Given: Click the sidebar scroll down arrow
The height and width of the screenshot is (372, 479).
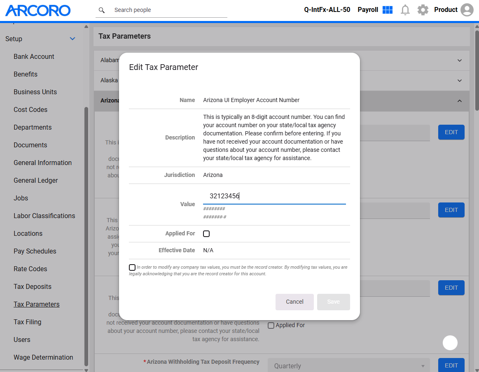Looking at the screenshot, I should [86, 370].
